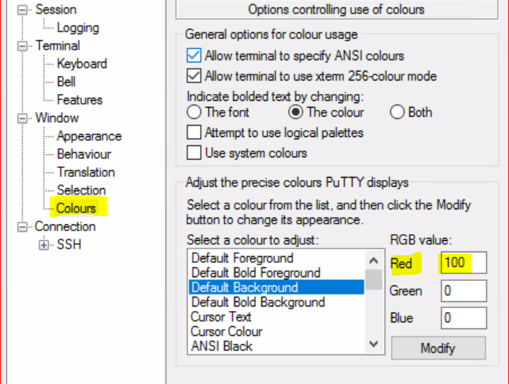
Task: Expand the SSH tree node
Action: click(x=44, y=245)
